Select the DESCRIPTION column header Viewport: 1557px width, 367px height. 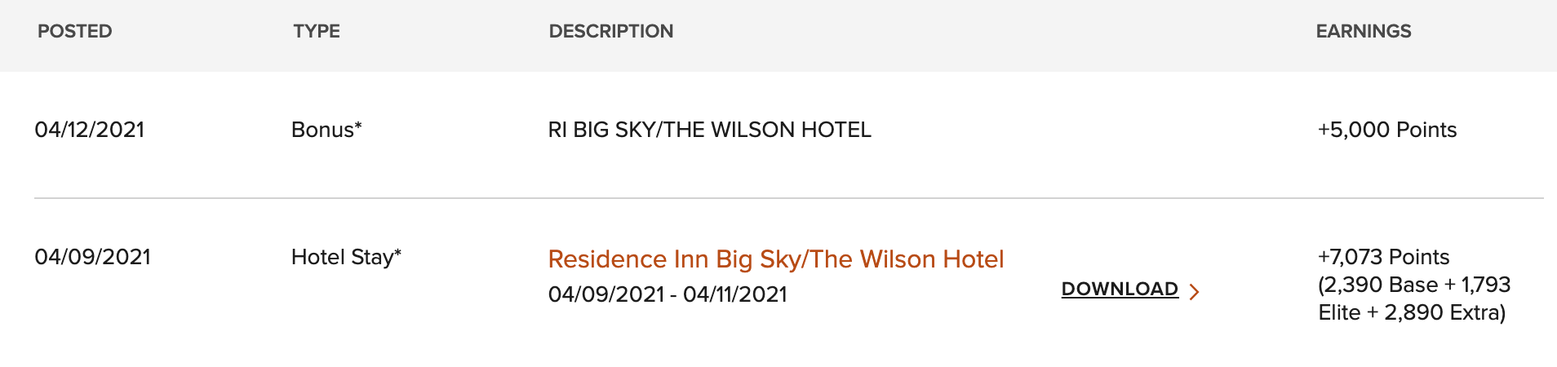pos(610,31)
